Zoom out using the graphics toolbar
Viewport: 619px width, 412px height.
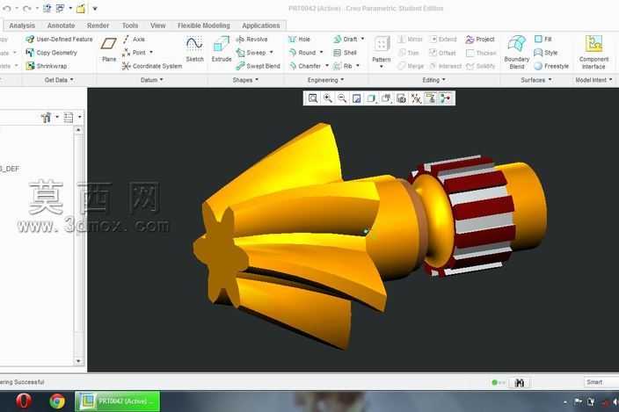[342, 98]
